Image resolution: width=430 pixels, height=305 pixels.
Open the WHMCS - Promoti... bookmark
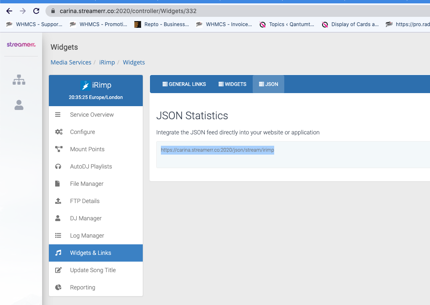coord(99,24)
